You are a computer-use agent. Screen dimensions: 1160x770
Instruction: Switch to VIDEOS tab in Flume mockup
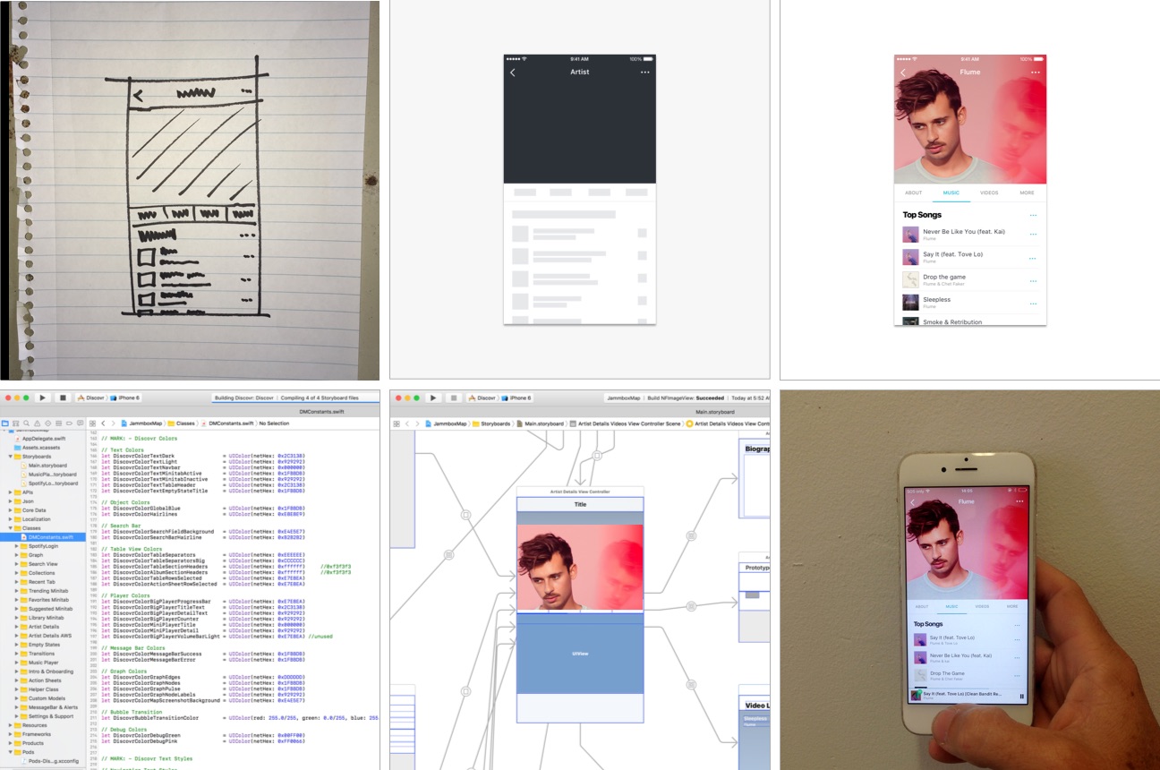tap(989, 192)
